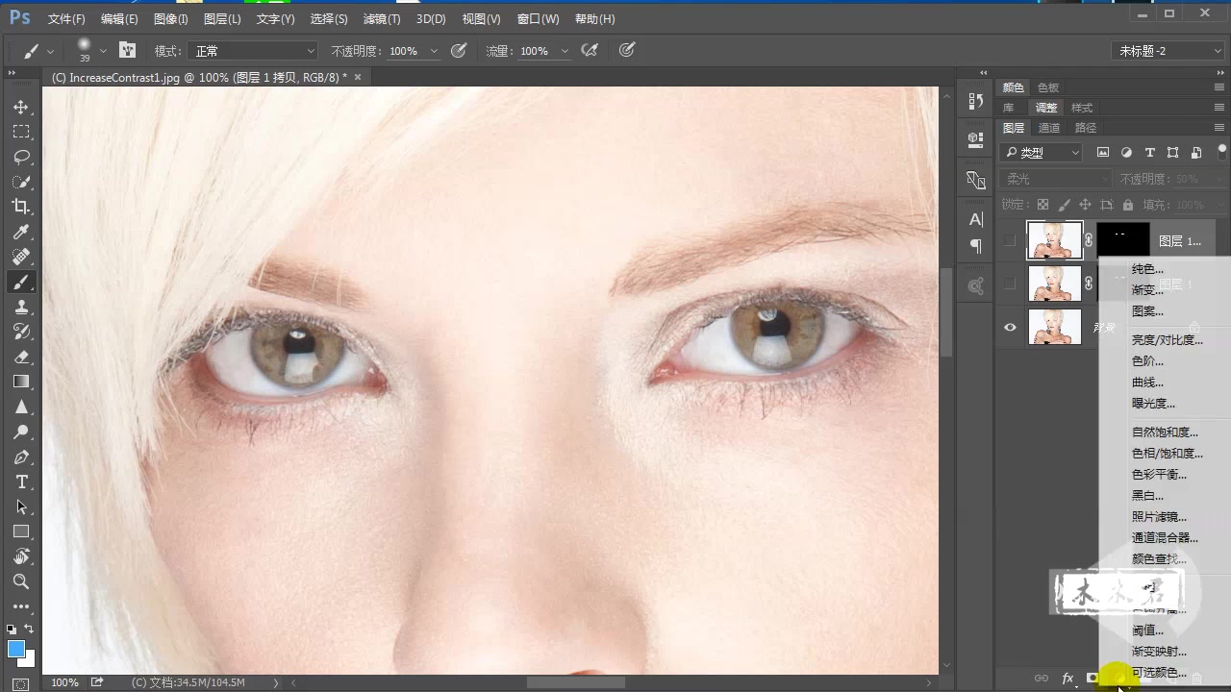Enable airbrush build-up mode
Viewport: 1231px width, 692px height.
(x=590, y=50)
